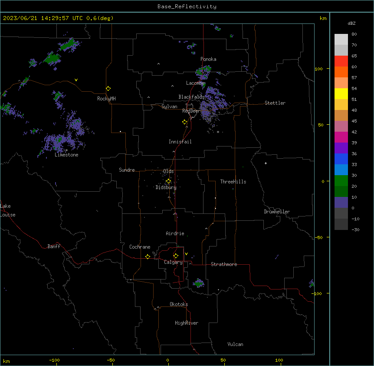The width and height of the screenshot is (374, 366).
Task: Click the bright green legend swatch below 30
Action: 341,181
